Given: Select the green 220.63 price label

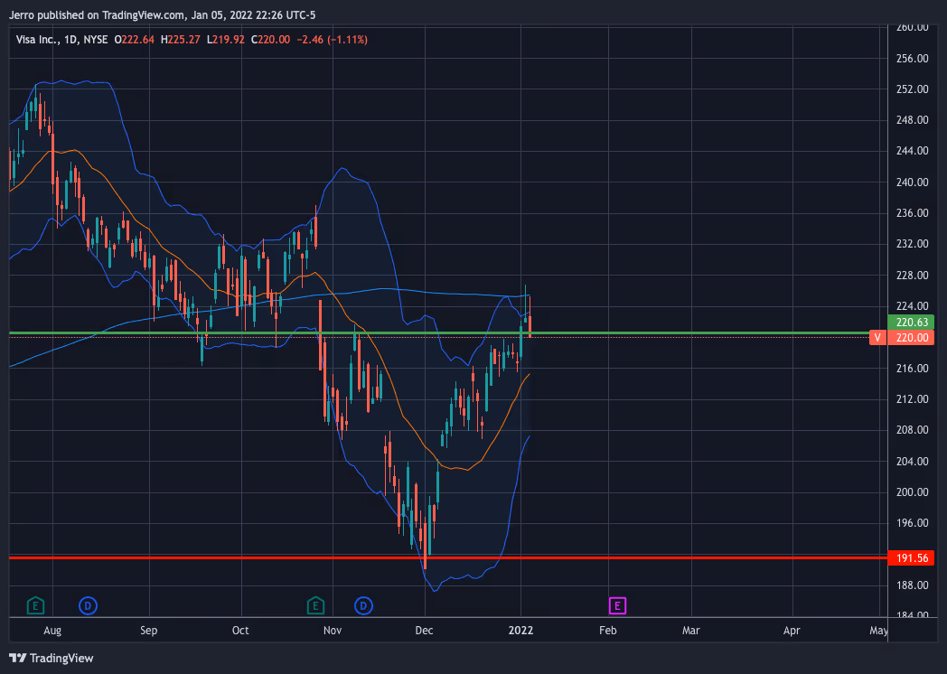Looking at the screenshot, I should tap(913, 322).
